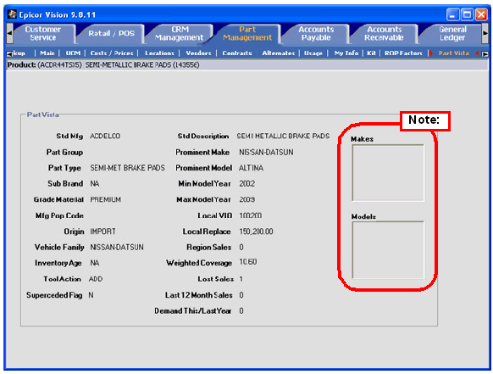Click the Local VIO value
The height and width of the screenshot is (374, 493).
tap(250, 215)
